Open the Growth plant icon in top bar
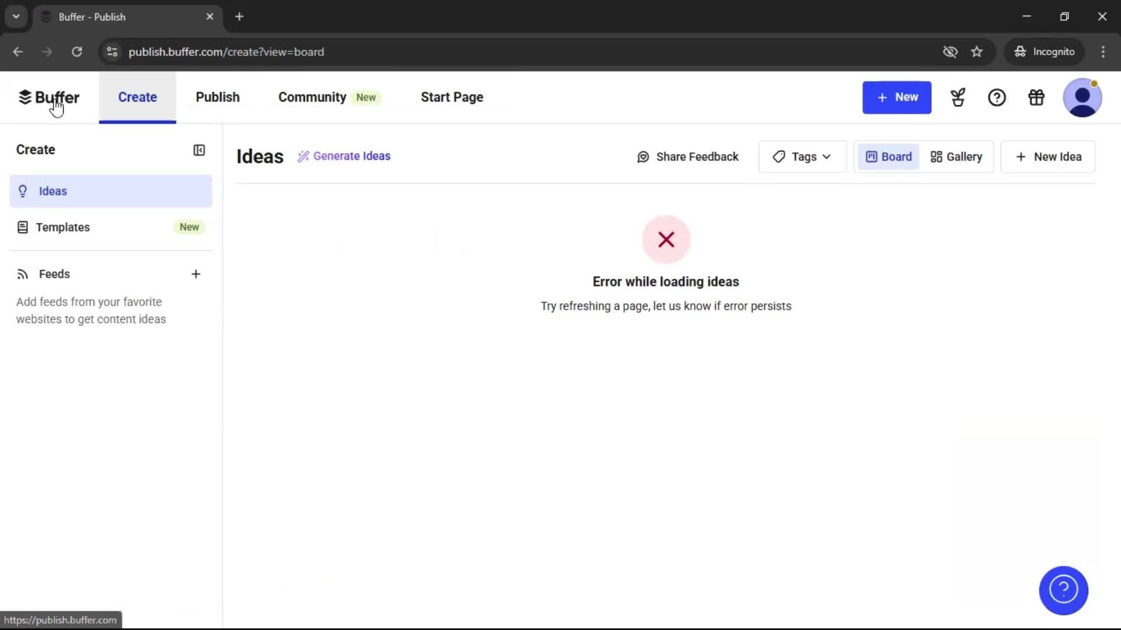 pyautogui.click(x=958, y=97)
